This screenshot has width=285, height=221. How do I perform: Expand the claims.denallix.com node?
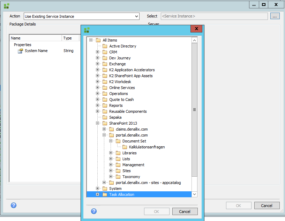(x=104, y=129)
